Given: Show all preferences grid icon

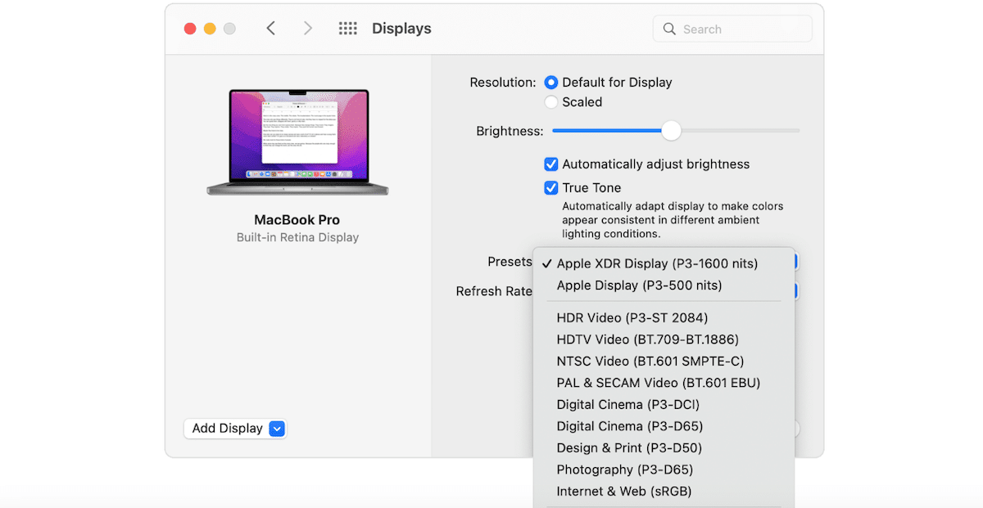Looking at the screenshot, I should pos(348,29).
